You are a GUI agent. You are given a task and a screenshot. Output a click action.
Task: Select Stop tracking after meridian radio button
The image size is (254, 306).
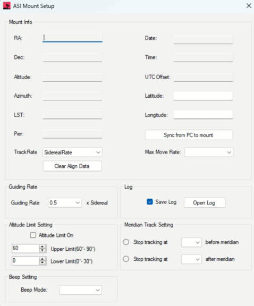click(x=126, y=259)
